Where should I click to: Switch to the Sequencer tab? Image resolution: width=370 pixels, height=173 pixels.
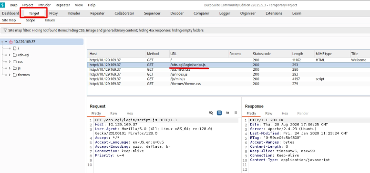coord(152,13)
